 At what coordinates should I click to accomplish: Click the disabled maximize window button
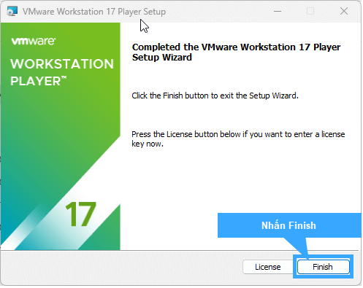click(311, 11)
